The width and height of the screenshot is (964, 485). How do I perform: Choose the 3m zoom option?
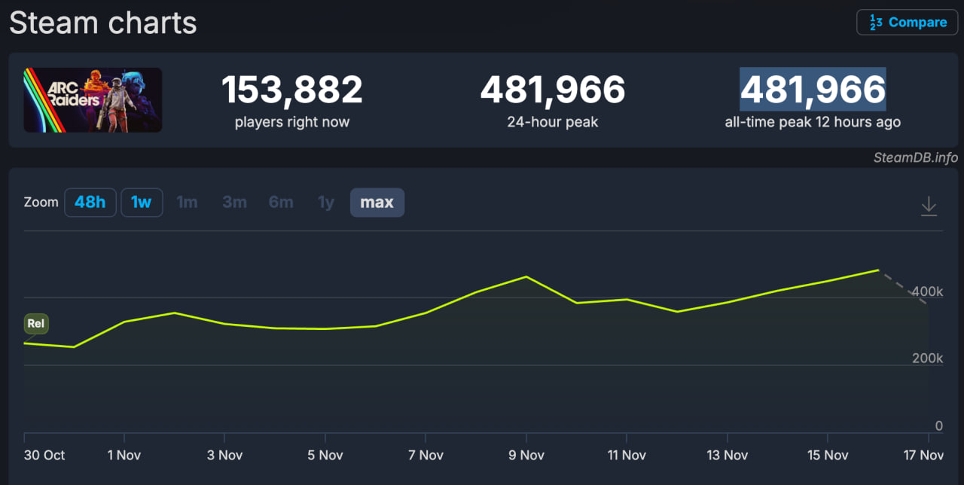tap(234, 203)
